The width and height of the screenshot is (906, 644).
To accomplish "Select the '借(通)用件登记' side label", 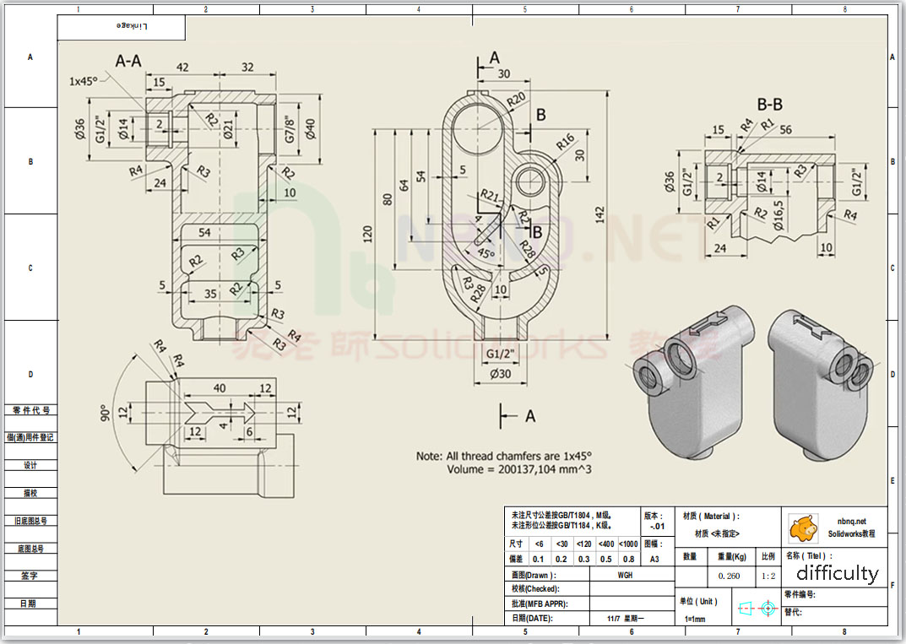I will pos(30,437).
